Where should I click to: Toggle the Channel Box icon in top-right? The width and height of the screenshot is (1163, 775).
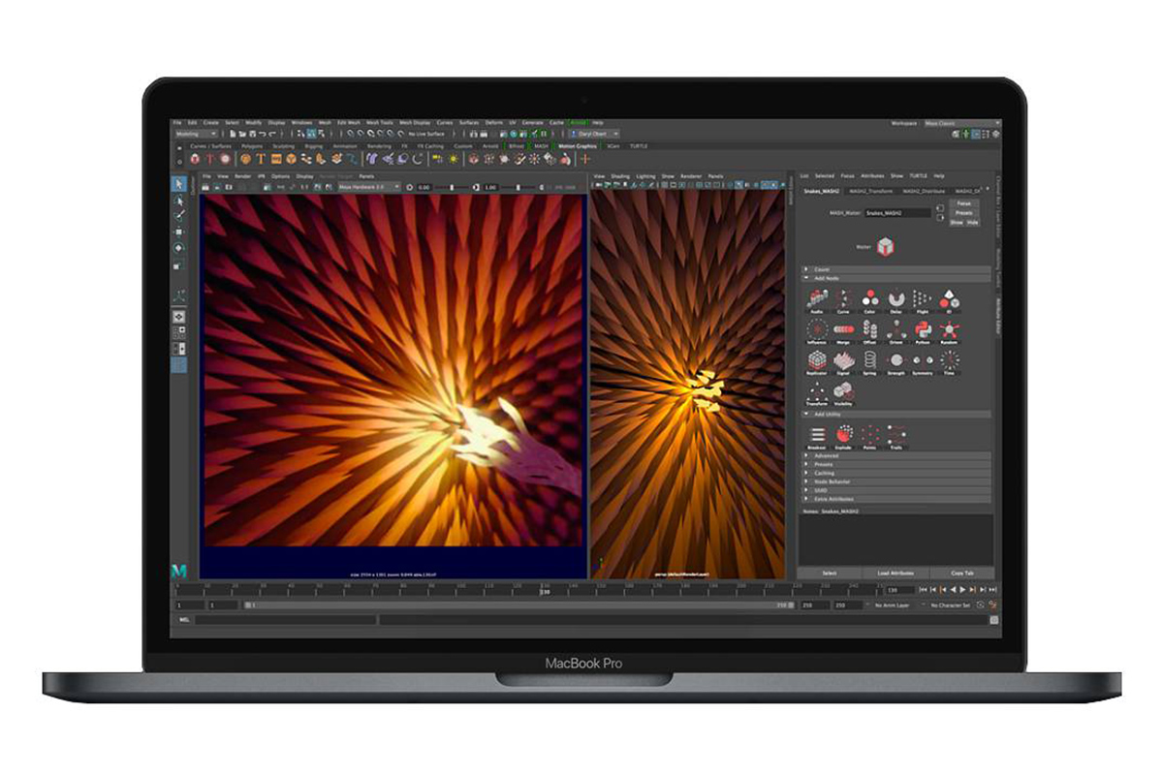pyautogui.click(x=996, y=134)
